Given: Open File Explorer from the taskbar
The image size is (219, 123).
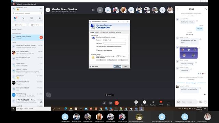Looking at the screenshot, I should point(71,109).
